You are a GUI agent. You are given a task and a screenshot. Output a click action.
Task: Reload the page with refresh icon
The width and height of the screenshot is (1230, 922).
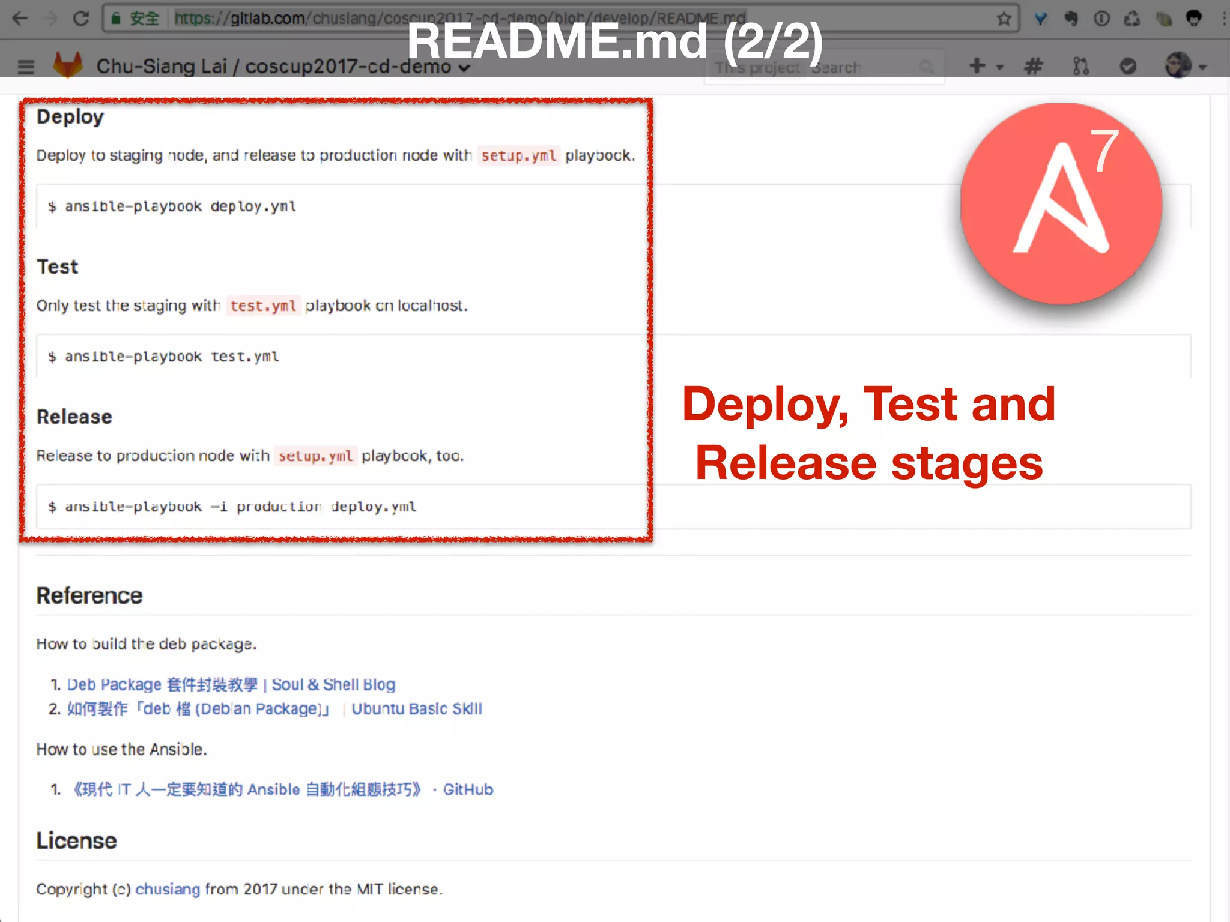click(x=81, y=19)
